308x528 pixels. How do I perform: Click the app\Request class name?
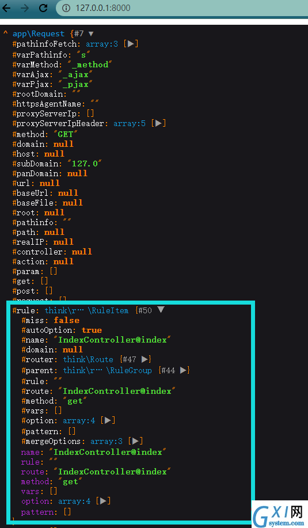(x=39, y=33)
